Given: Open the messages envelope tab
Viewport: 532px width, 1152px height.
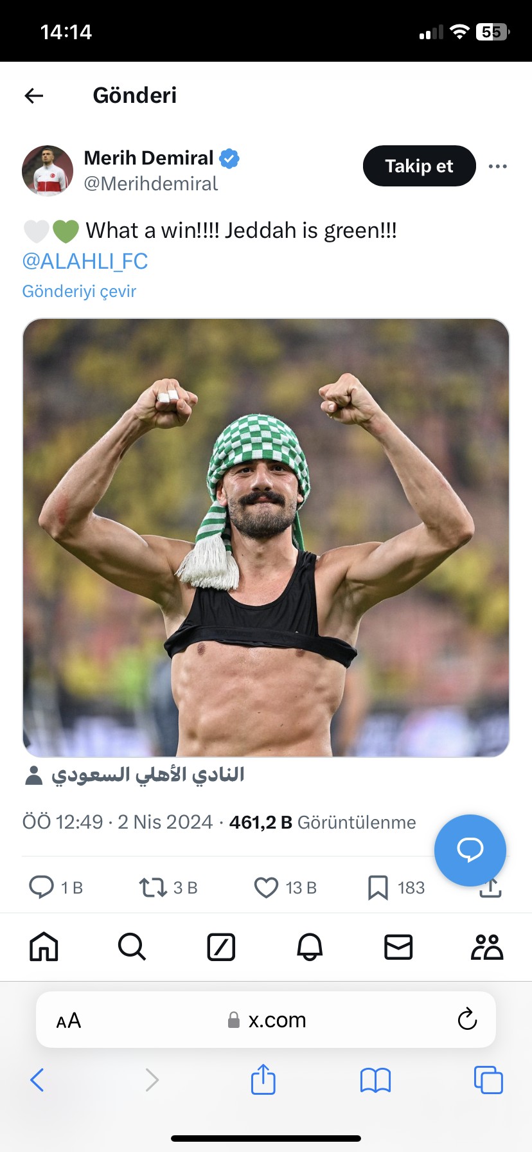Looking at the screenshot, I should [x=398, y=947].
